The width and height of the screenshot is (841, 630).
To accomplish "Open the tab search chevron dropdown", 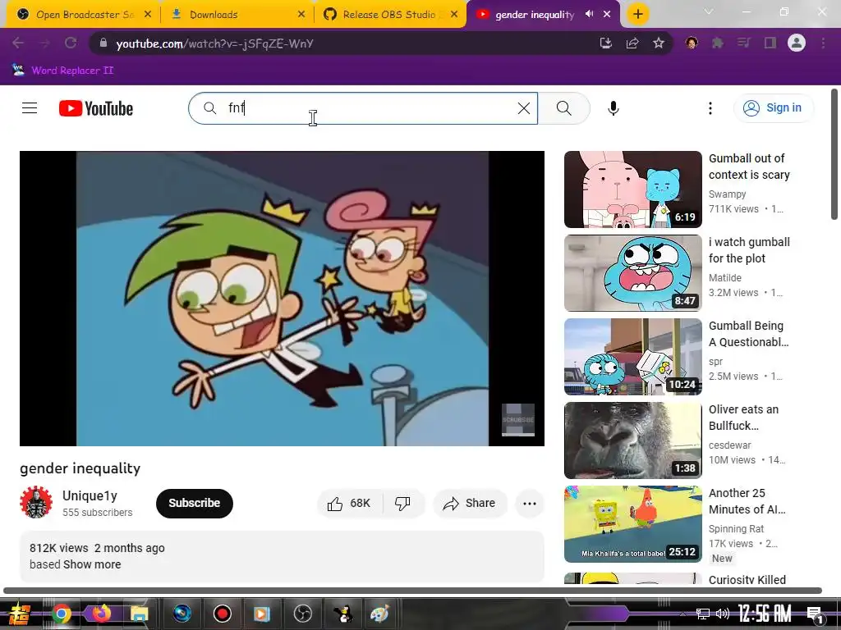I will coord(709,11).
